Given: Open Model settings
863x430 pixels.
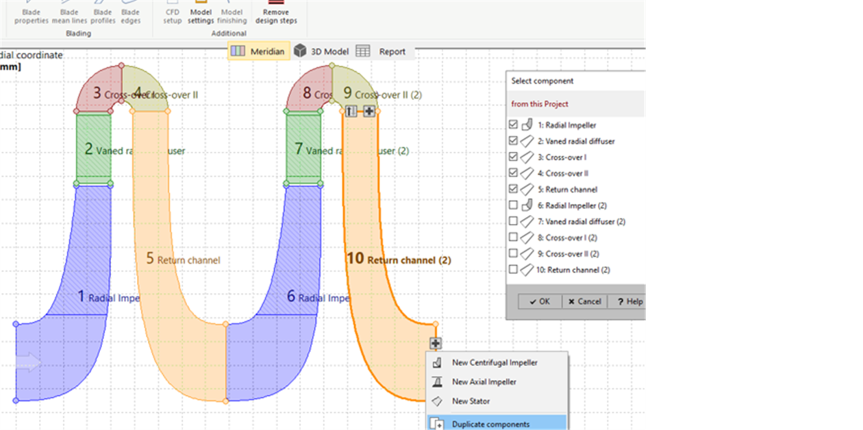Looking at the screenshot, I should click(x=201, y=14).
